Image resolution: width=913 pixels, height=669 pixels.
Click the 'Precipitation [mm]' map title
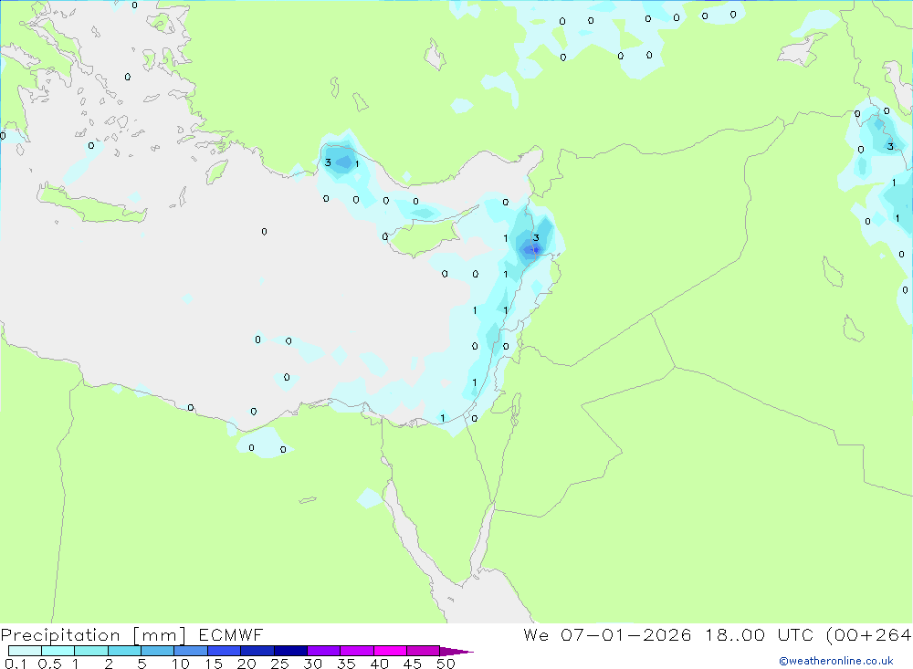(92, 635)
